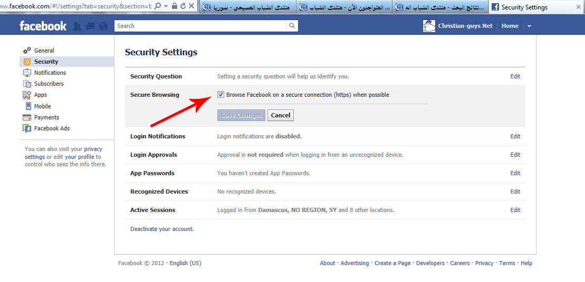This screenshot has height=282, width=585.
Task: Select Notifications in the settings sidebar
Action: [50, 73]
